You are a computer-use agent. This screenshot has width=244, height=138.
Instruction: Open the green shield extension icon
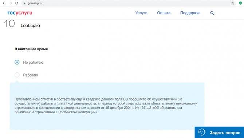[x=240, y=3]
